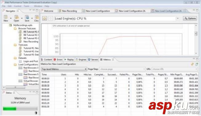The image size is (201, 116).
Task: Maximize the Navigator panel
Action: [x=37, y=10]
